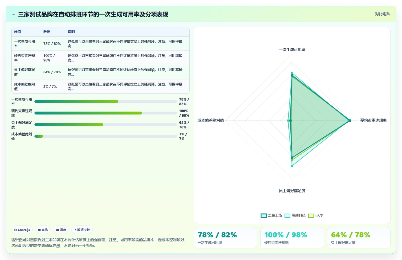Click the lowest cyan radar point on 员工偏好满足度 axis

tap(292, 166)
